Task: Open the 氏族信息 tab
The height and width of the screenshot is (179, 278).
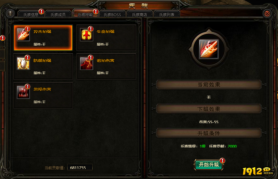Action: (x=31, y=14)
